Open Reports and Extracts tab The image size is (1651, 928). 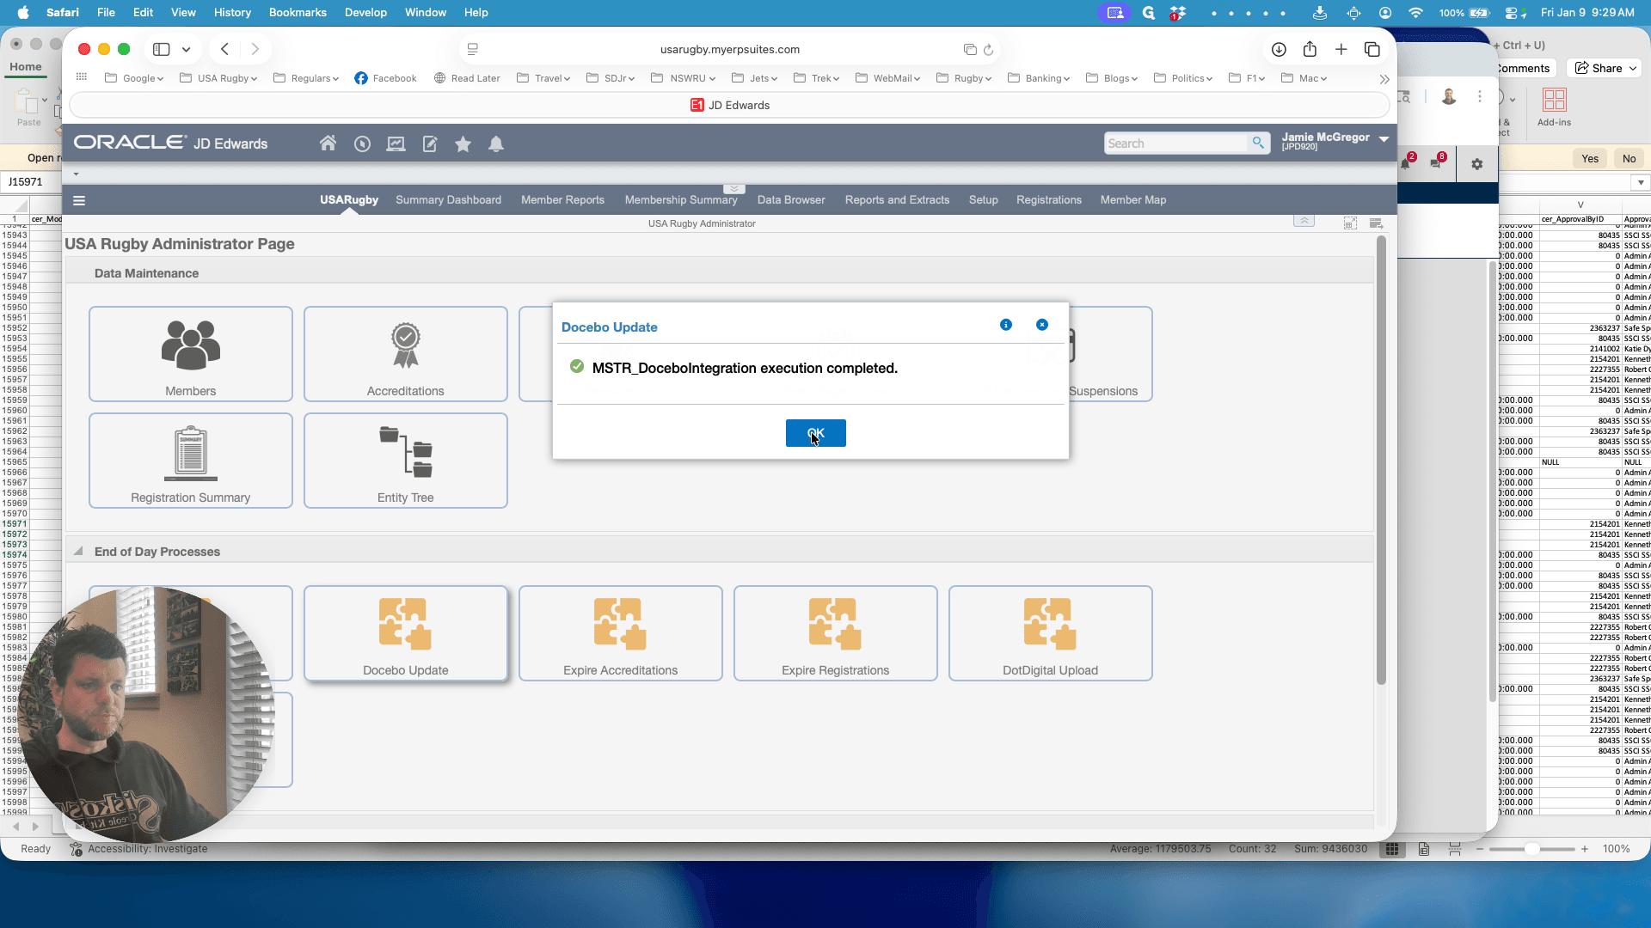click(x=897, y=200)
